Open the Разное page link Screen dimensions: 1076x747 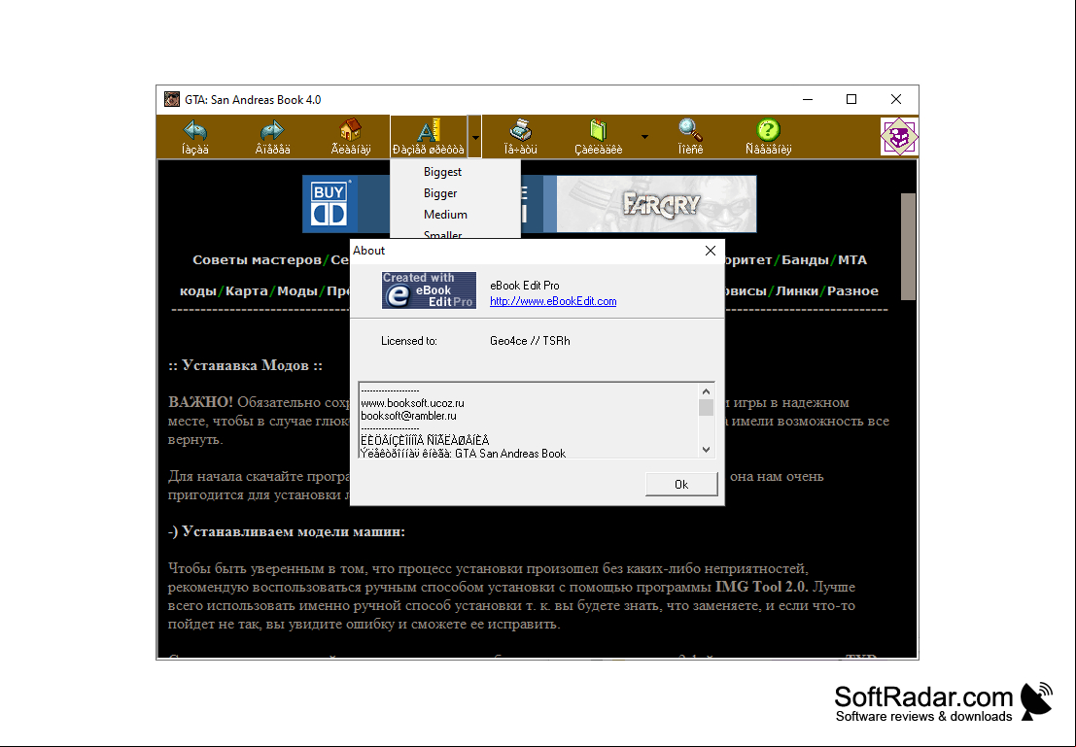pyautogui.click(x=852, y=290)
